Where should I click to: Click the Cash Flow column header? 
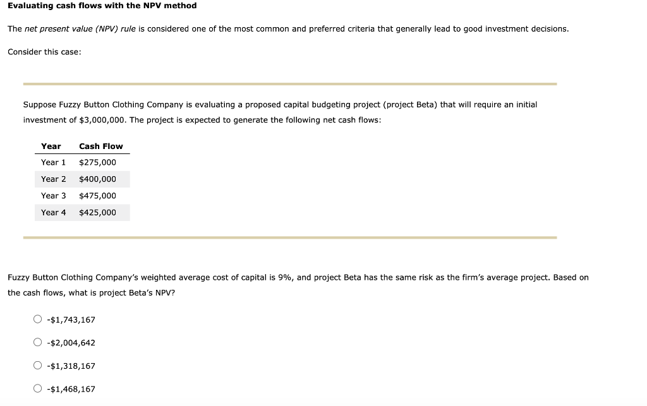point(100,146)
